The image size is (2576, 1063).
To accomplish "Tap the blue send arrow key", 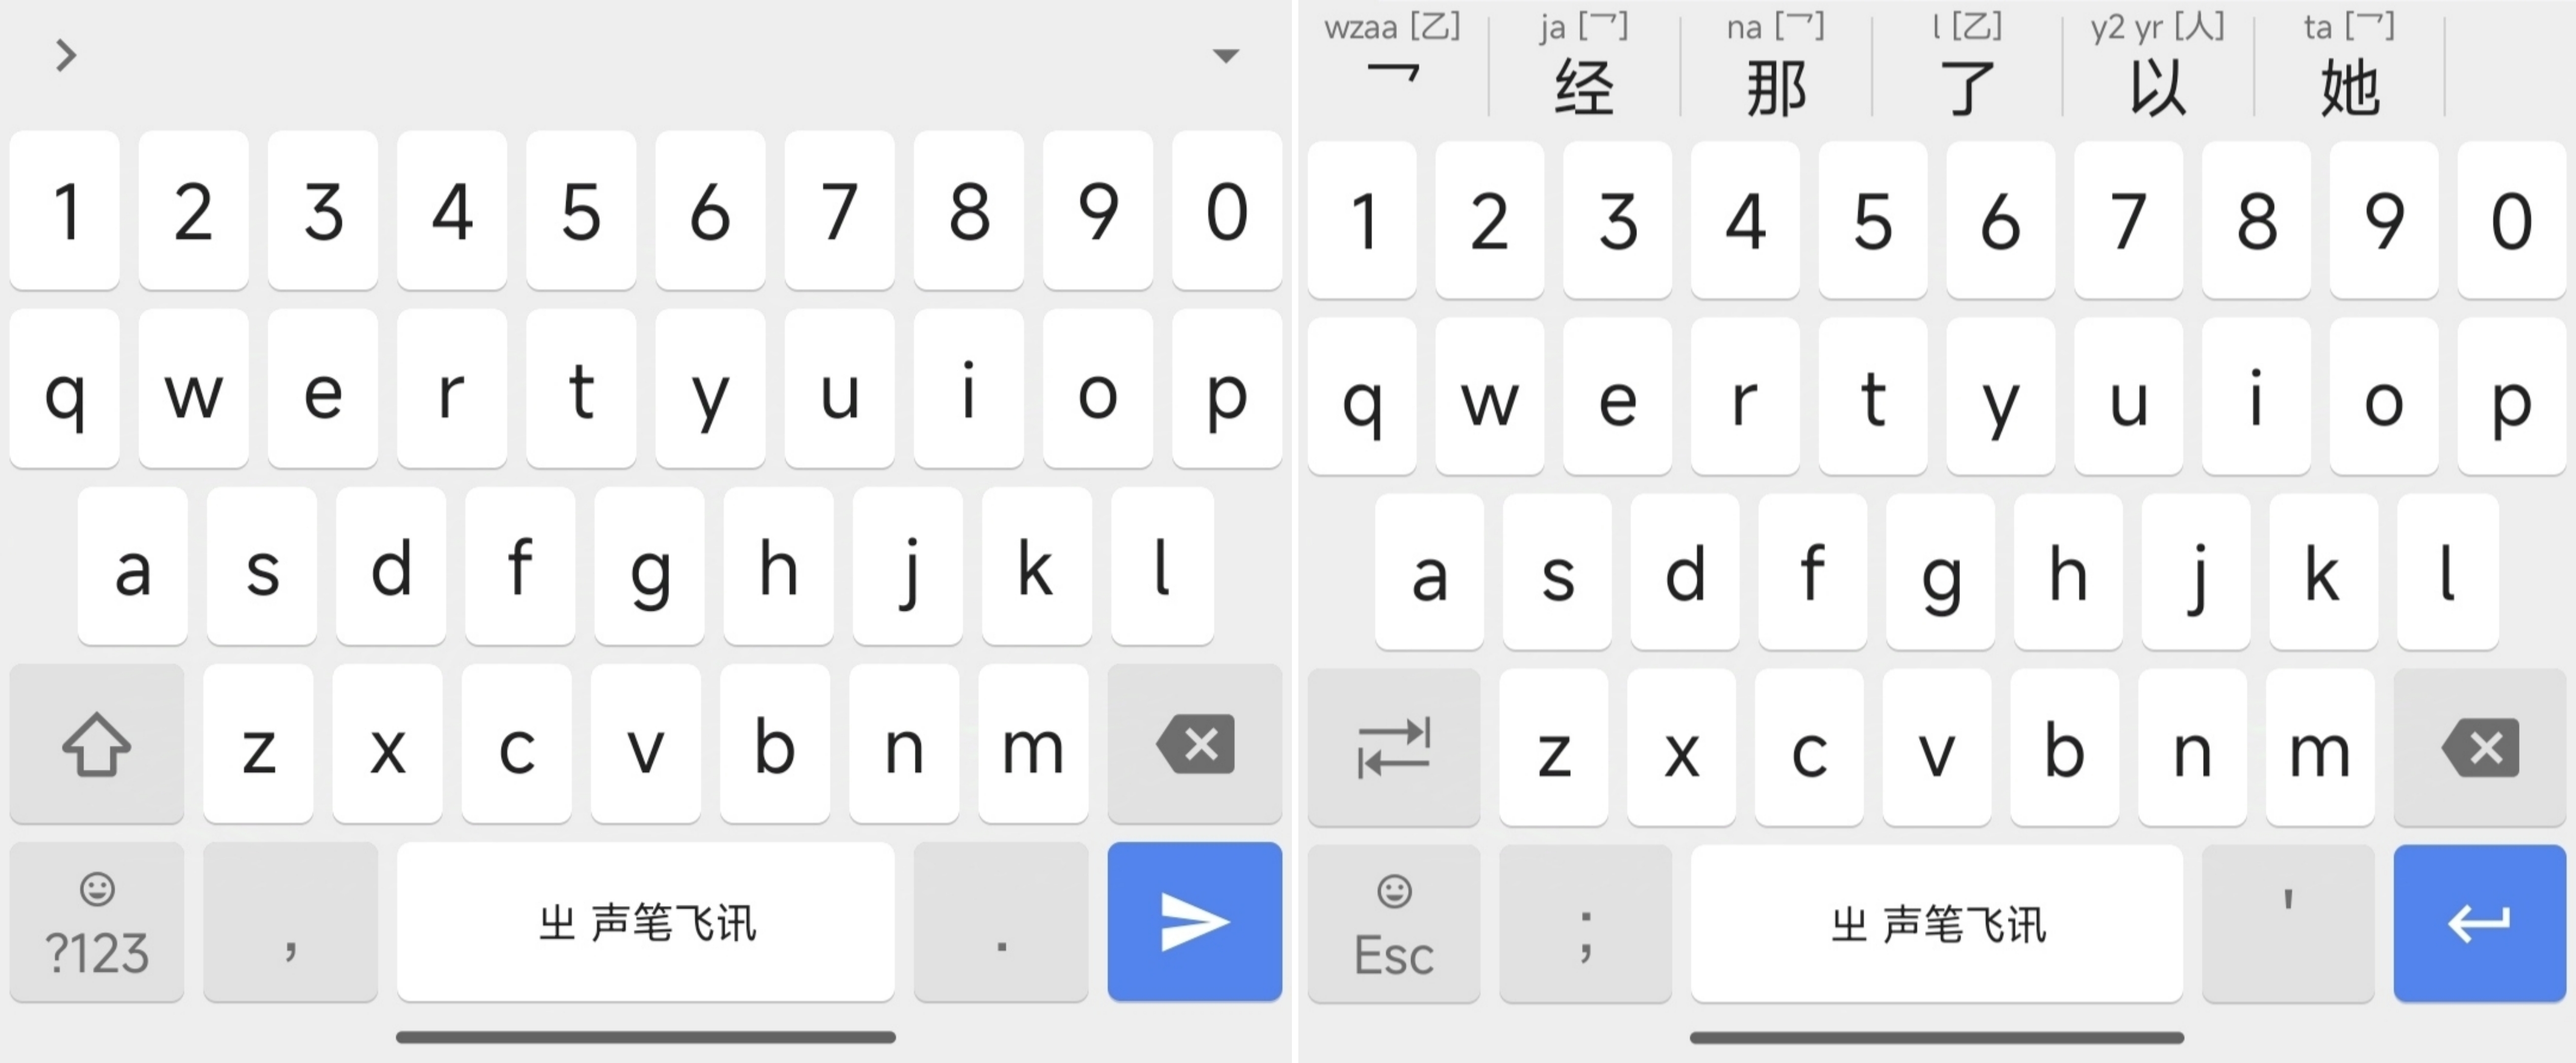I will click(x=1194, y=921).
